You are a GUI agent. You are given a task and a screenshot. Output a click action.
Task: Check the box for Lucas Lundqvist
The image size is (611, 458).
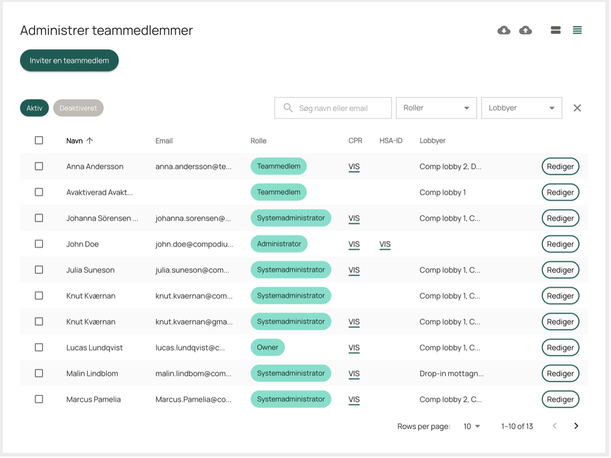point(39,347)
